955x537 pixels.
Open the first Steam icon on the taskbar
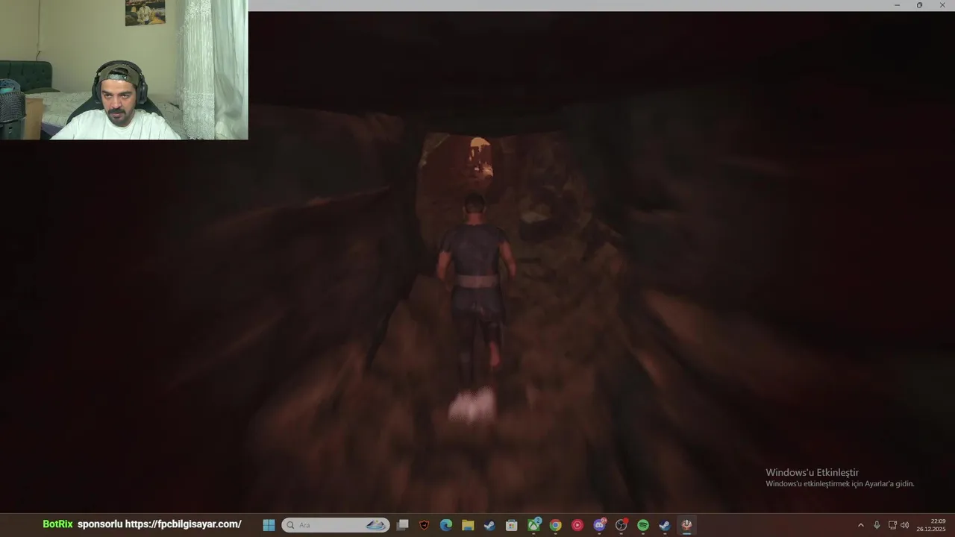coord(489,525)
